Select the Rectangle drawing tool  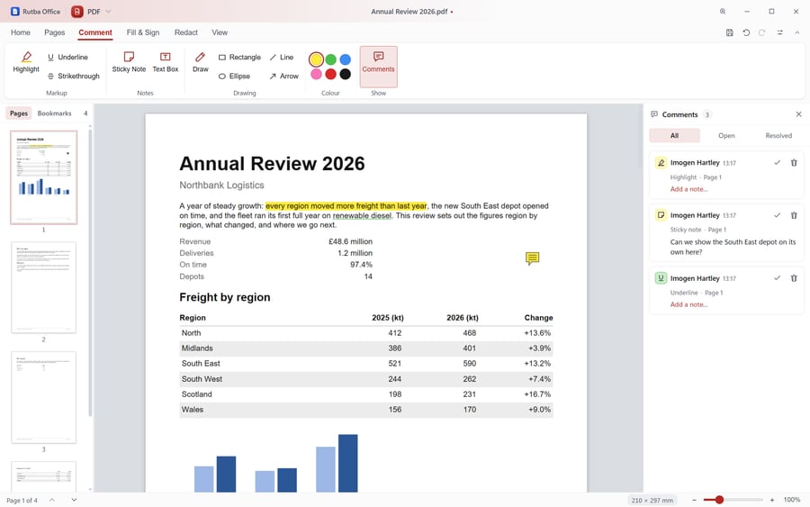click(x=239, y=58)
